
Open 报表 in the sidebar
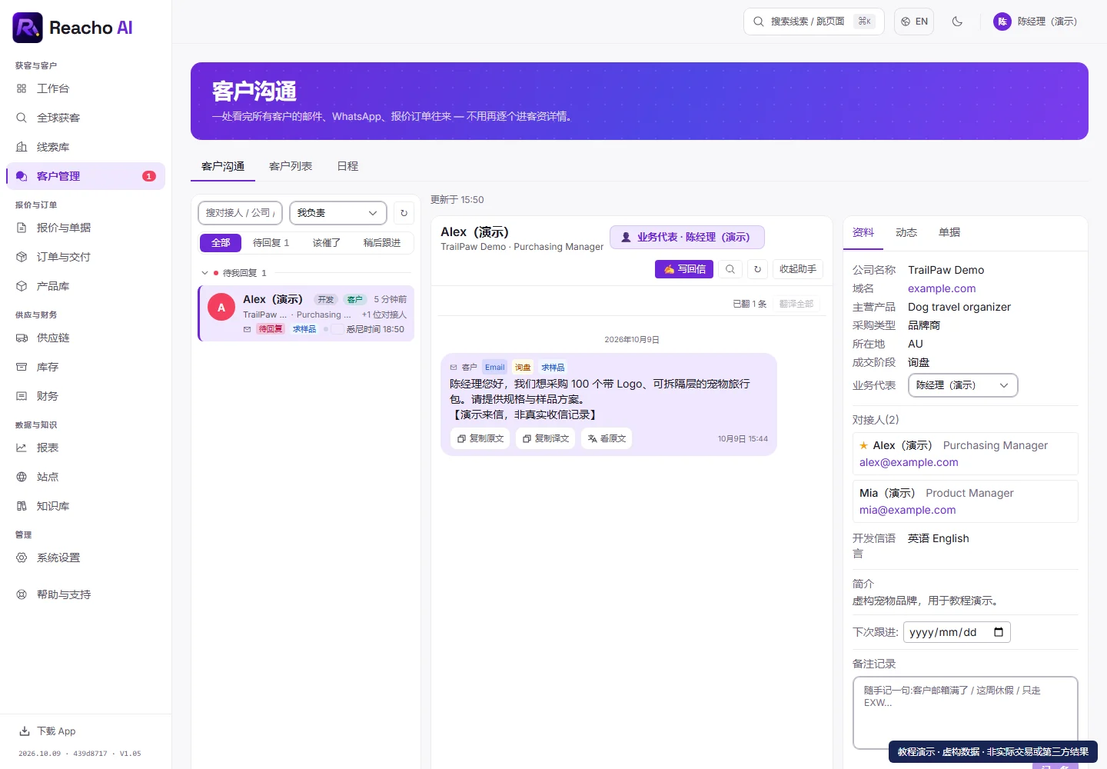pos(85,448)
